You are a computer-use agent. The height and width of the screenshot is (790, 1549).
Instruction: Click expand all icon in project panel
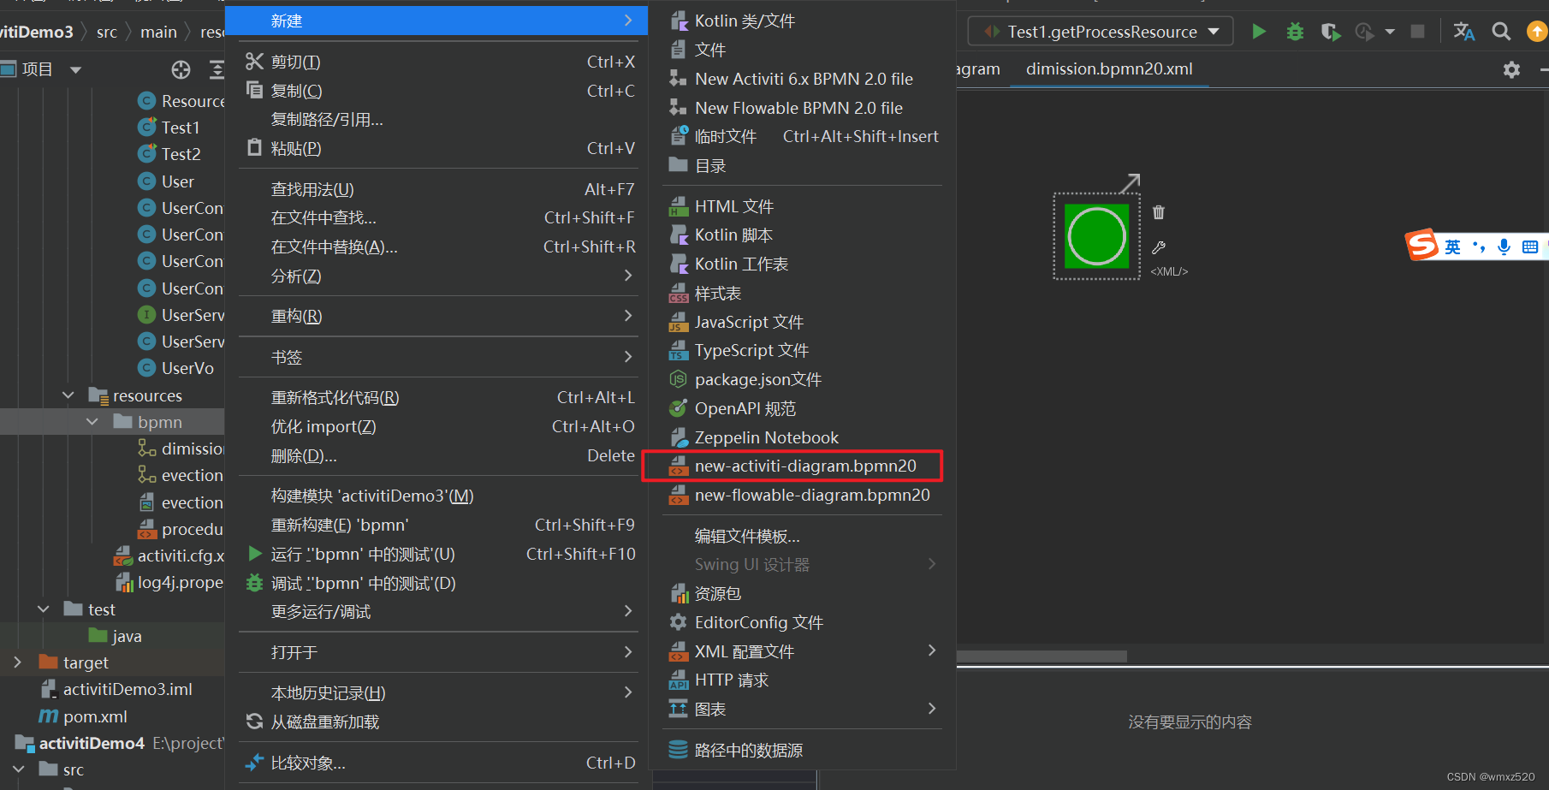(x=217, y=69)
